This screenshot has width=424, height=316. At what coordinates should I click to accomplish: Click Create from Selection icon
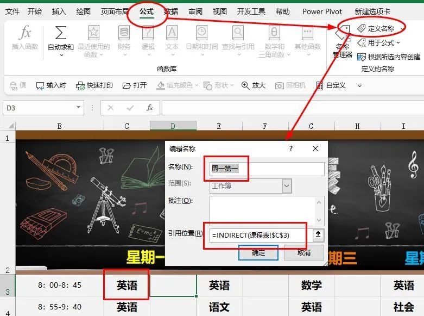point(362,57)
